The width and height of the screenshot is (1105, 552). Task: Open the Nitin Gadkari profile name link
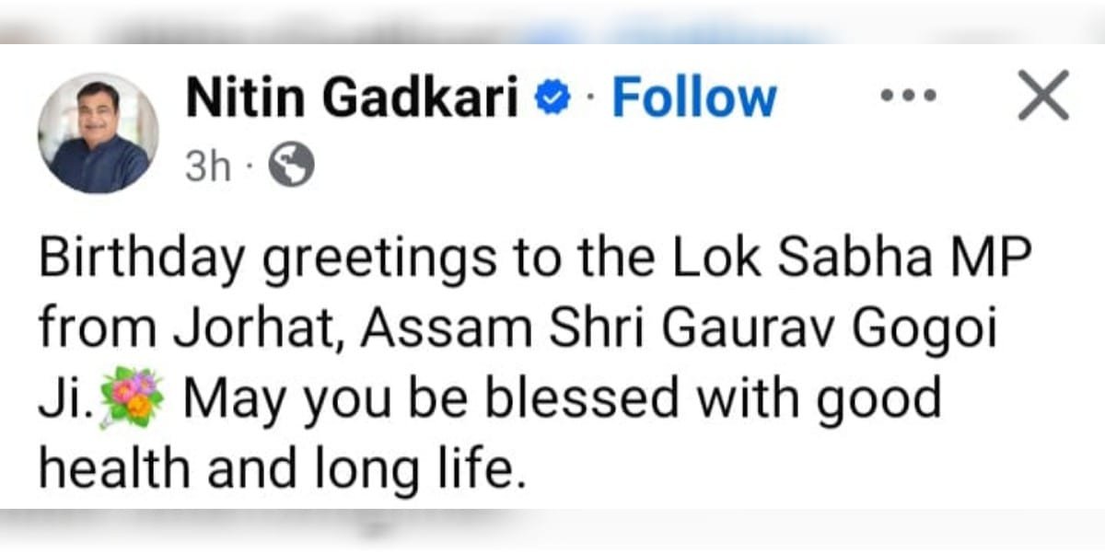(x=353, y=98)
